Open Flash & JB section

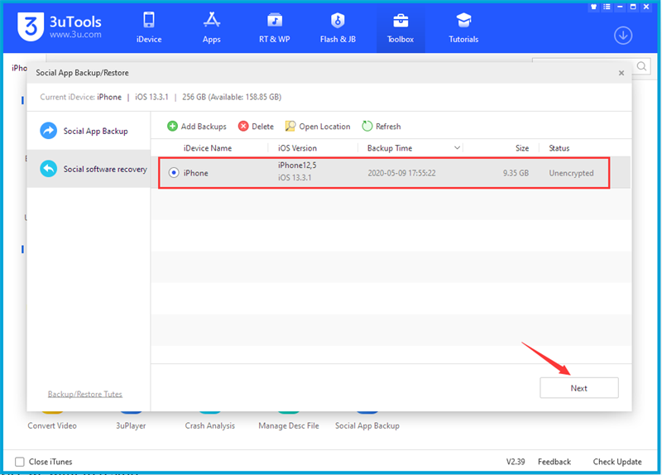338,28
